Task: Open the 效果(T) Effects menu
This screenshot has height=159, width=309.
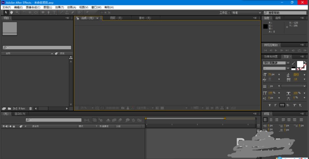Action: tap(59, 7)
